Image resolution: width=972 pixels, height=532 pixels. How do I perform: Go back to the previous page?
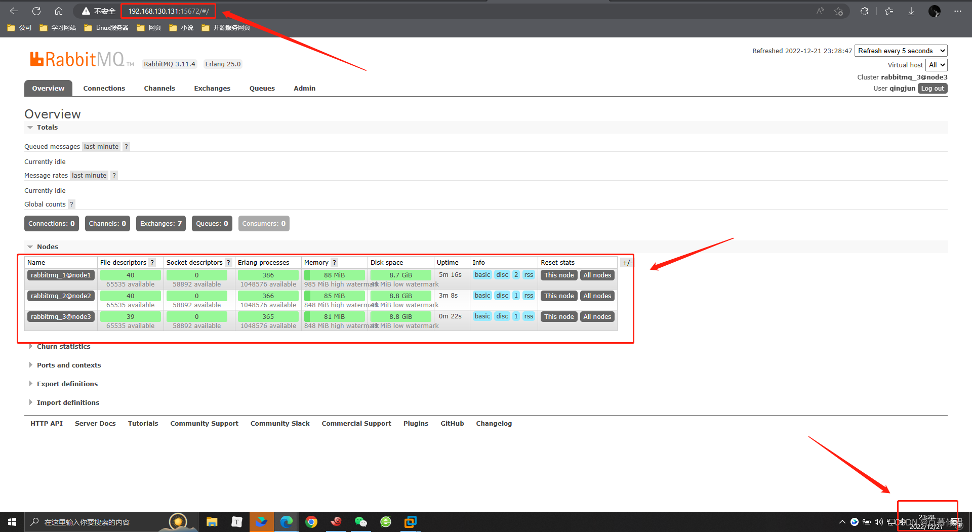[14, 11]
